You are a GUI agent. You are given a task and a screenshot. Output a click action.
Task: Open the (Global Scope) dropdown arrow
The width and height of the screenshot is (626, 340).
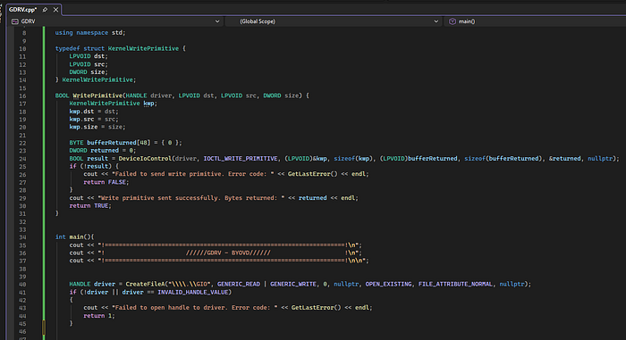click(x=436, y=21)
